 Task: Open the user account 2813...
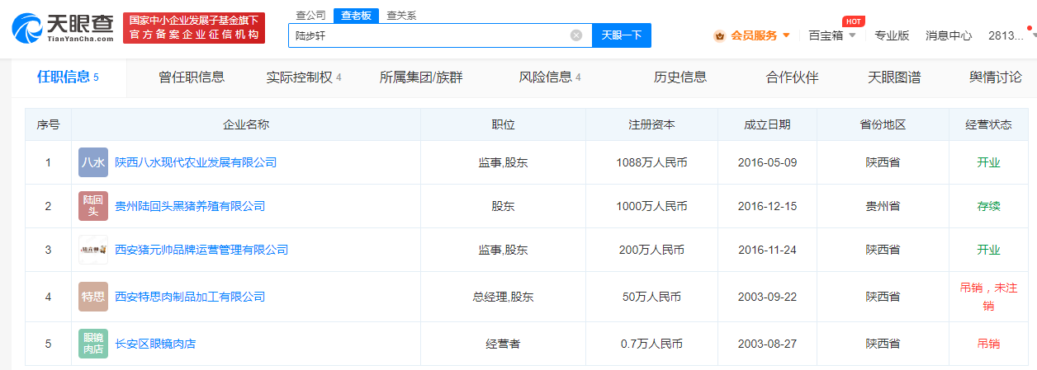[1006, 35]
